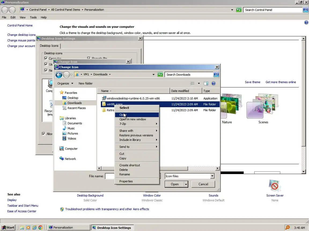Choose Open in the context menu

tap(137, 115)
